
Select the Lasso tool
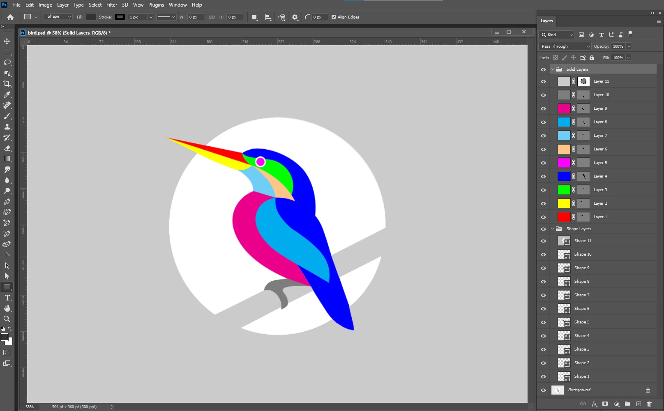click(x=7, y=62)
